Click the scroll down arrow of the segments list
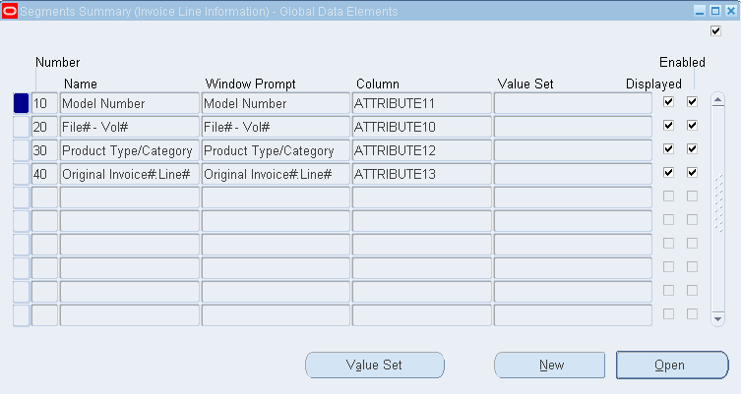Viewport: 741px width, 394px height. point(717,318)
